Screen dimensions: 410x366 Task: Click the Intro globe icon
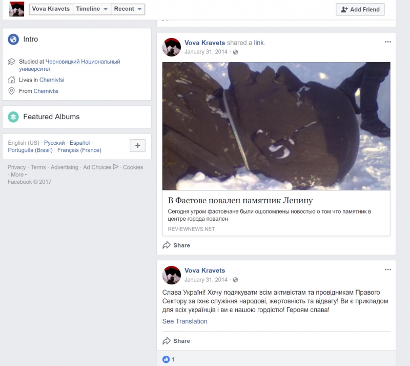(x=13, y=40)
